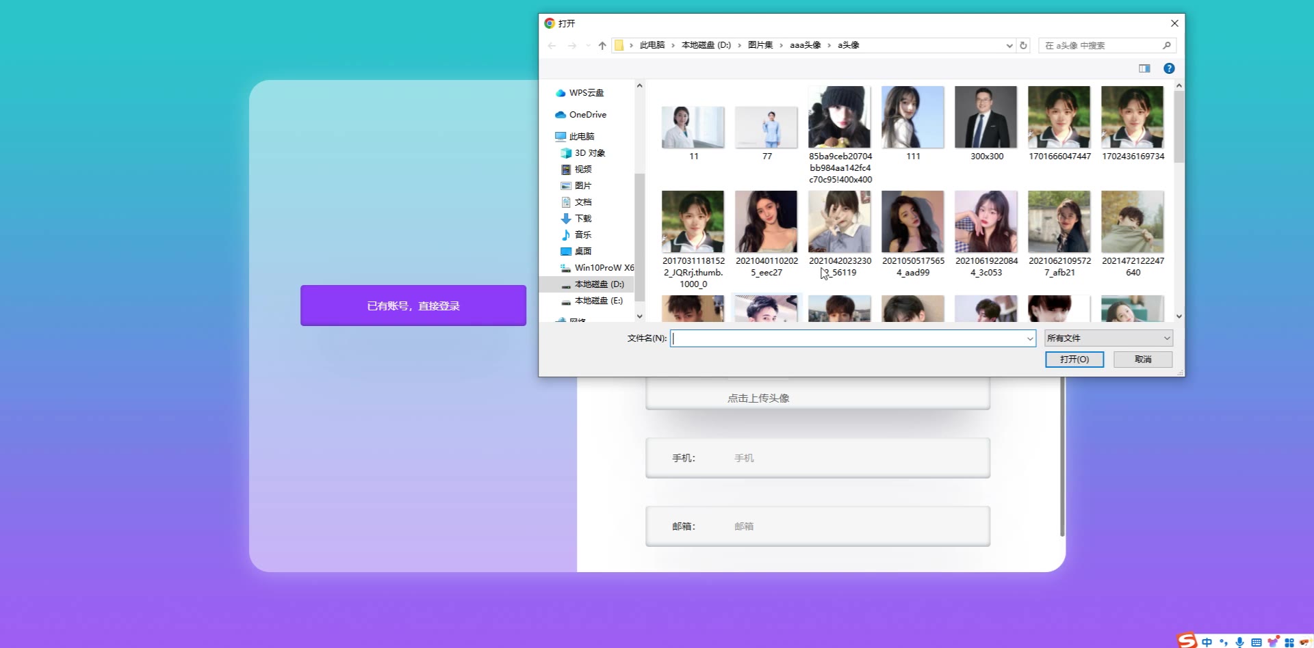The width and height of the screenshot is (1314, 648).
Task: Expand chevron after 此电脑 in address bar
Action: 673,46
